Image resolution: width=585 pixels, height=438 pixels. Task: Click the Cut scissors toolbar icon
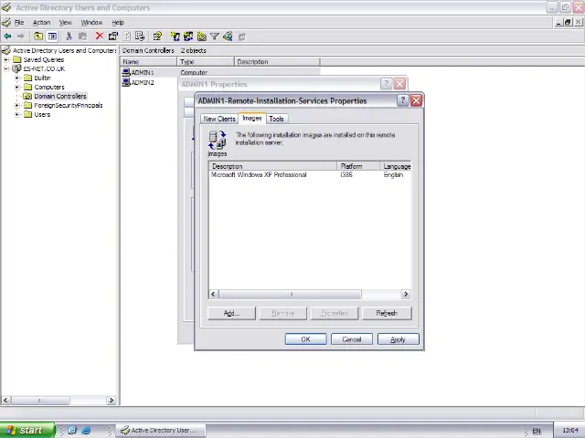click(x=69, y=36)
